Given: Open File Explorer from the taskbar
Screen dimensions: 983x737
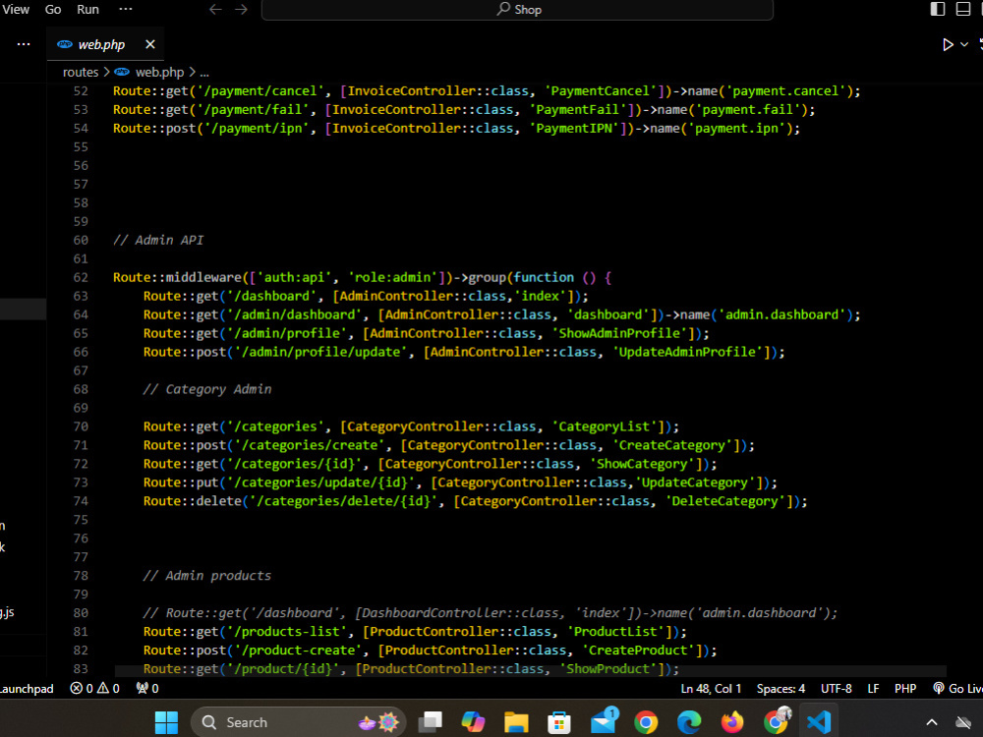Looking at the screenshot, I should 516,722.
